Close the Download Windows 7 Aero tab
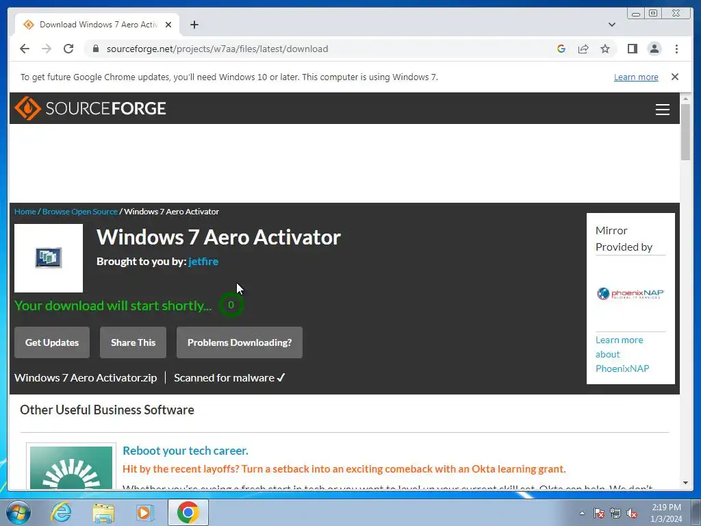This screenshot has width=701, height=526. pos(168,25)
